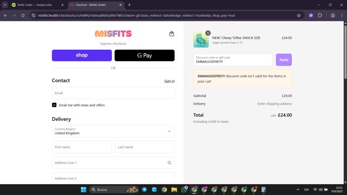Focus the Email input field

(x=113, y=93)
